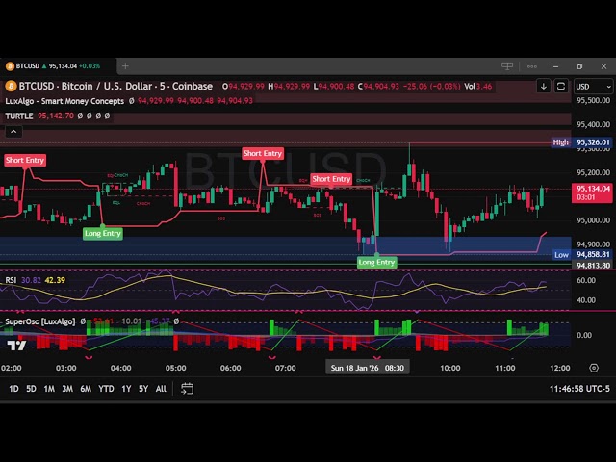Viewport: 616px width, 462px height.
Task: Select the BTCUSD browser tab
Action: [58, 66]
